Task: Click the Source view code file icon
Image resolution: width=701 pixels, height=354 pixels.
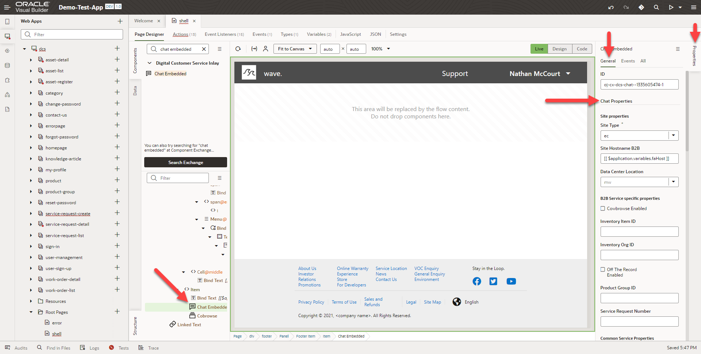Action: tap(7, 109)
